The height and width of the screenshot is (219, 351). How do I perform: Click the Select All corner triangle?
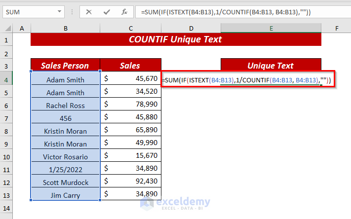click(7, 29)
